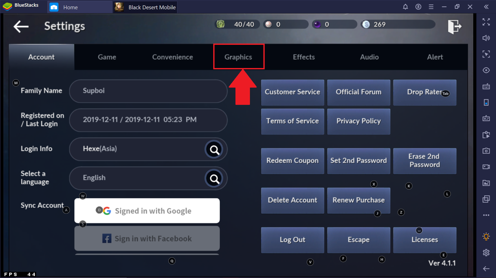Screen dimensions: 496x278
Task: Open Customer Service
Action: (293, 92)
